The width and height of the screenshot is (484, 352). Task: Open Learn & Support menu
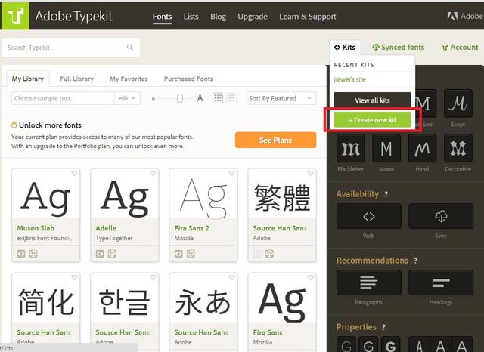[x=308, y=17]
